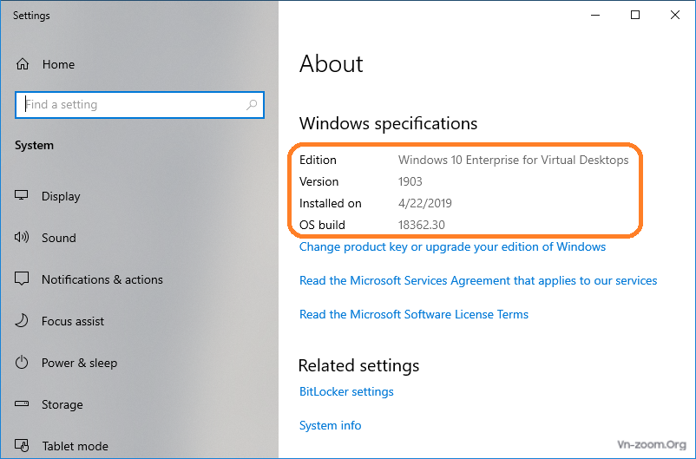This screenshot has width=696, height=459.
Task: Click the Edition field label
Action: [318, 160]
